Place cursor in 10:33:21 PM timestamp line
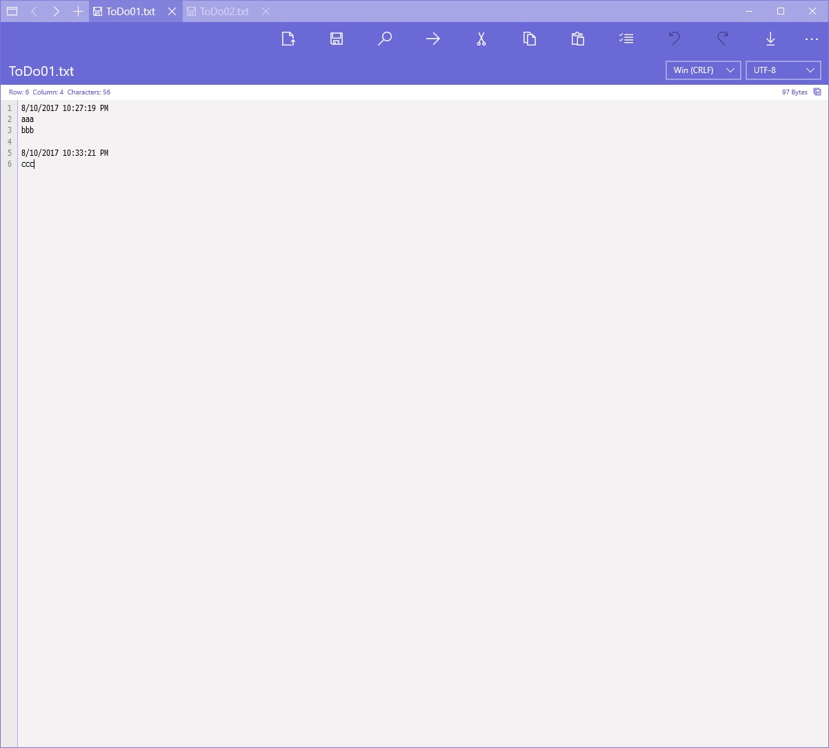 coord(65,153)
